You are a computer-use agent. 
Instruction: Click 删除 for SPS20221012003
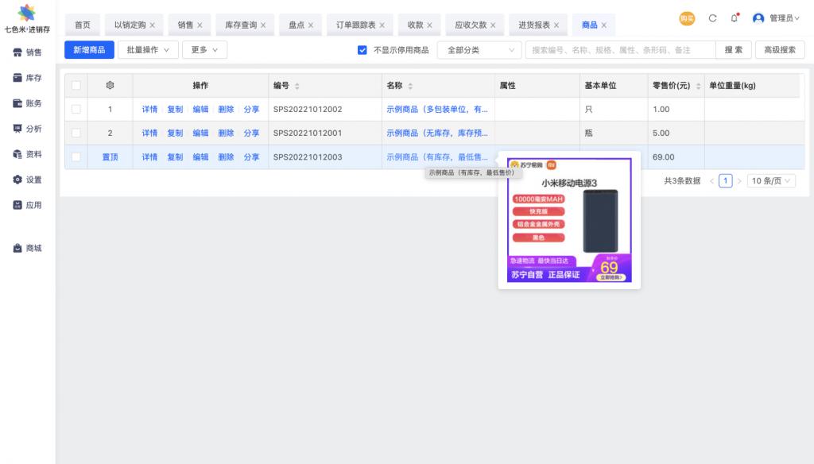(226, 157)
